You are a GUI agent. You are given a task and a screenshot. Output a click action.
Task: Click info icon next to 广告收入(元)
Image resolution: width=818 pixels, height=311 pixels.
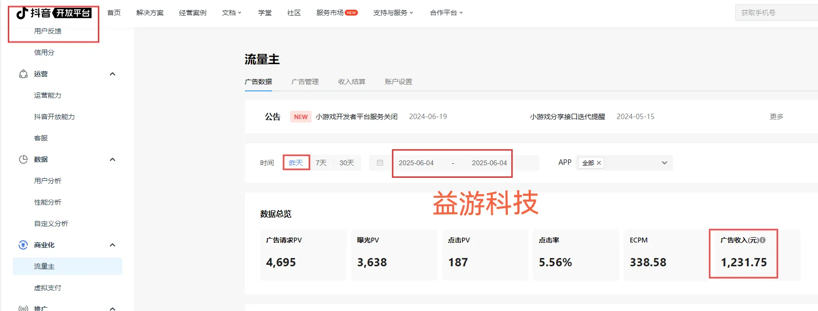coord(762,240)
